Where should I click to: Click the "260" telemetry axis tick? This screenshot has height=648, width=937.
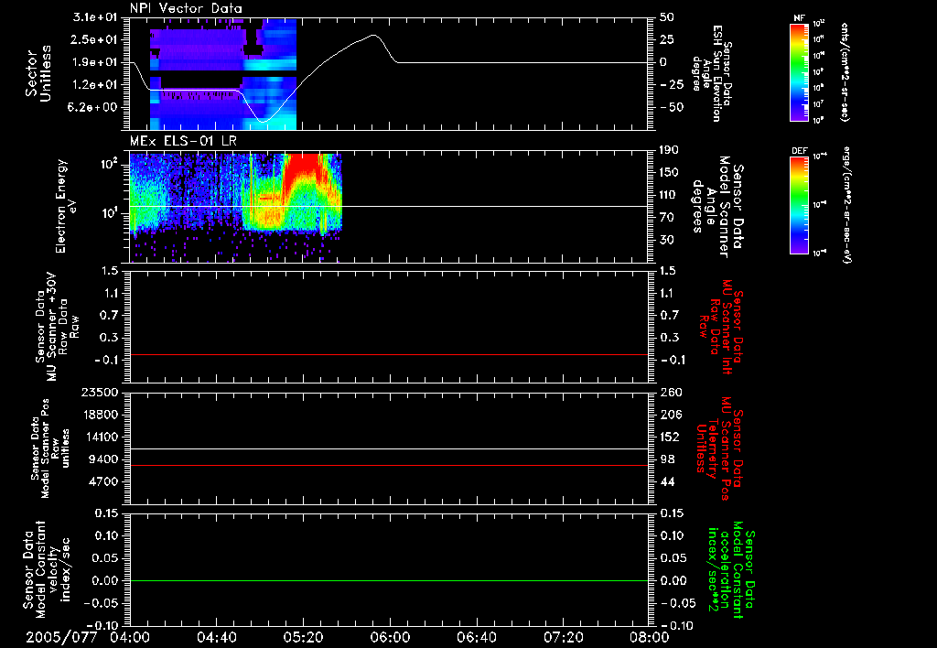pyautogui.click(x=671, y=393)
